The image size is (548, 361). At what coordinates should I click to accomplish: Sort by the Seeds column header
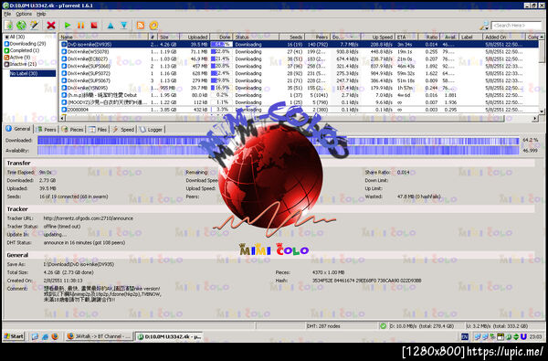[x=292, y=37]
